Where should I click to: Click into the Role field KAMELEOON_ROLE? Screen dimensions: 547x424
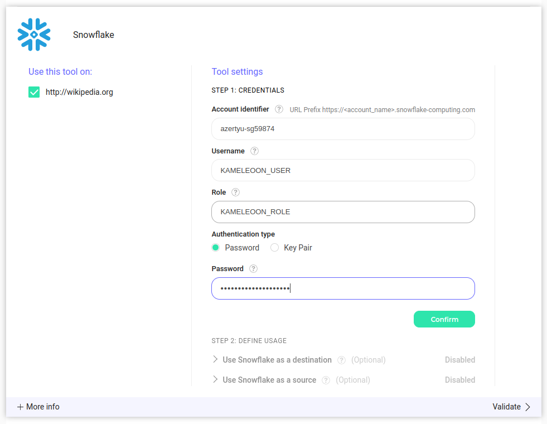tap(343, 212)
